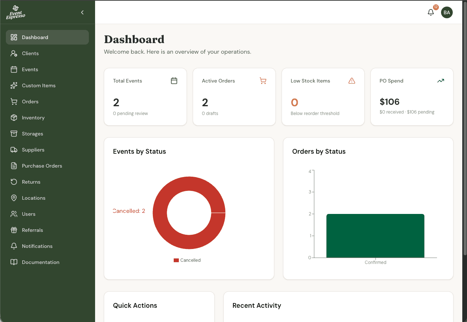The width and height of the screenshot is (467, 322).
Task: Click the page vertical scrollbar
Action: [x=465, y=128]
